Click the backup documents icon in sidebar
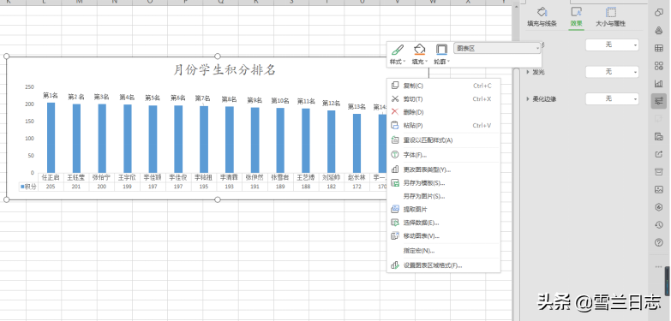671x321 pixels. coord(659,137)
